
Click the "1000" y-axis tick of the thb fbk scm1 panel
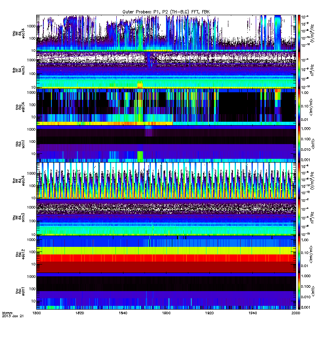click(31, 129)
